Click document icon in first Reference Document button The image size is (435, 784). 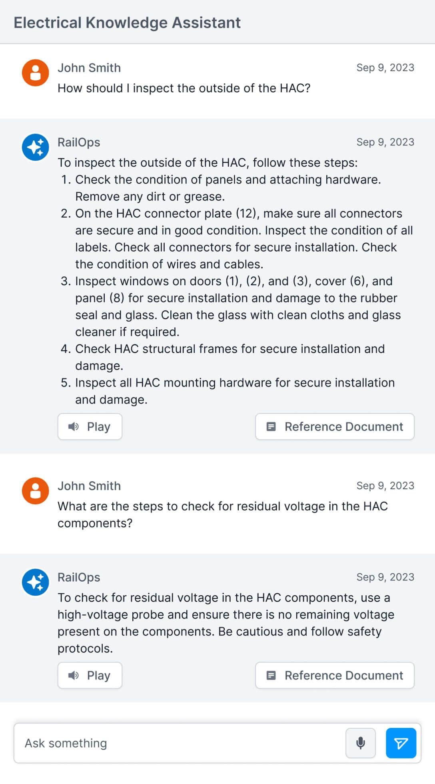[271, 427]
